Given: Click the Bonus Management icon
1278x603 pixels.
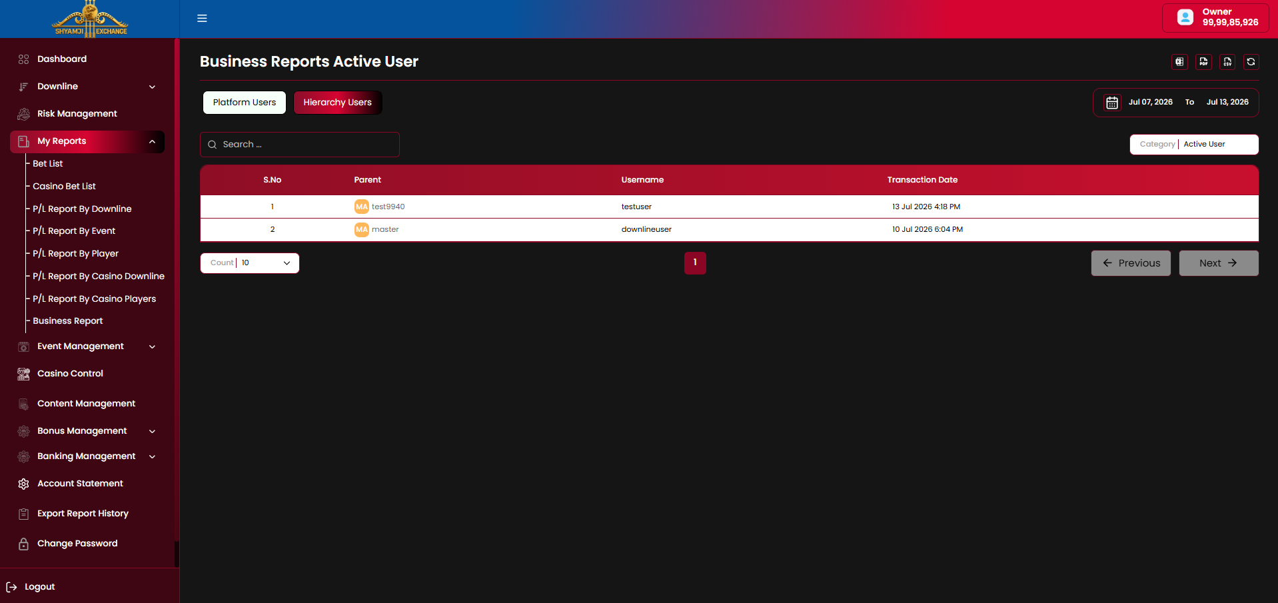Looking at the screenshot, I should tap(23, 431).
